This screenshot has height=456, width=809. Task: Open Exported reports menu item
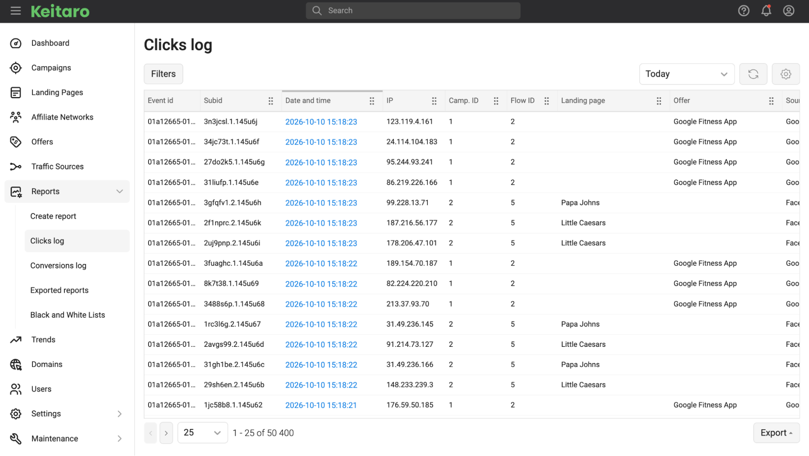(59, 290)
